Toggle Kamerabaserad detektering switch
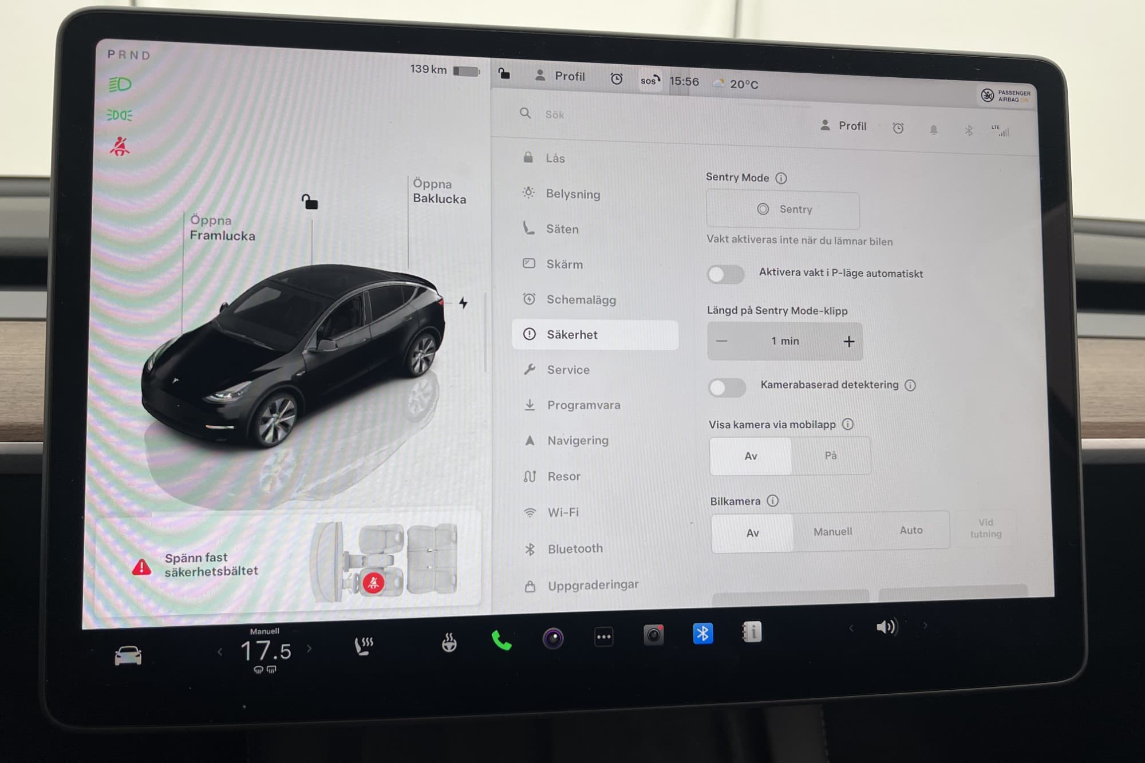 click(727, 388)
